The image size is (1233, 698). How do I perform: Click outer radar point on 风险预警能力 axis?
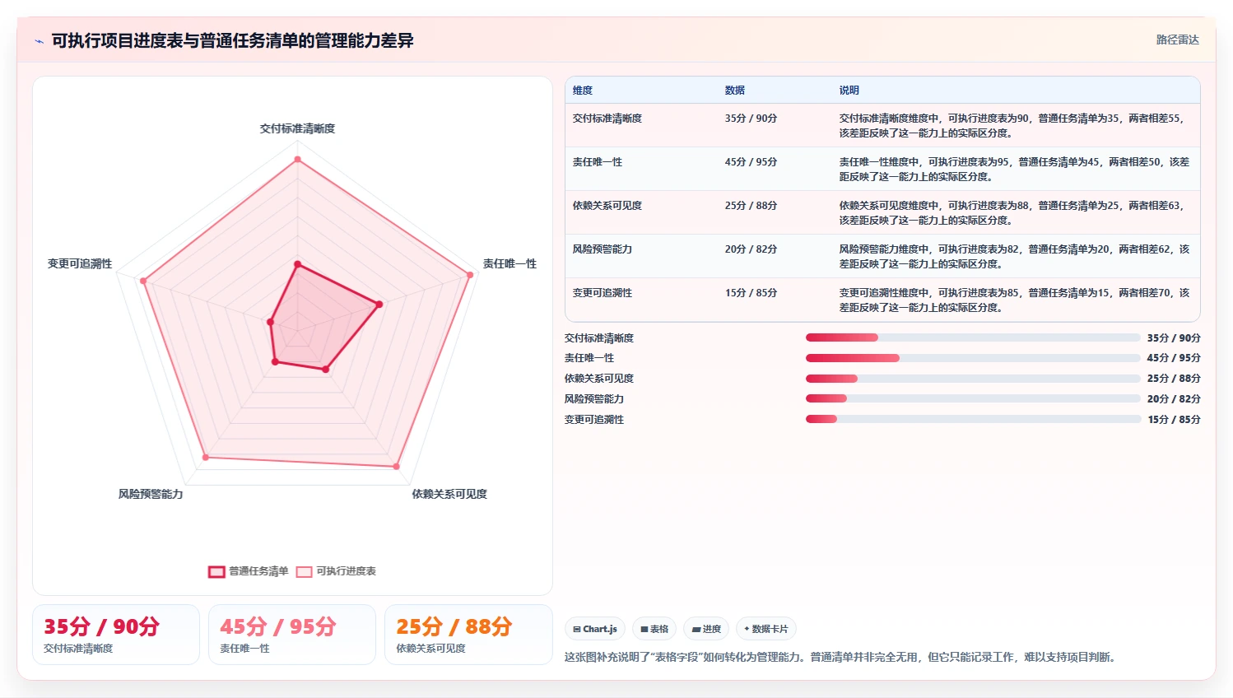point(205,457)
